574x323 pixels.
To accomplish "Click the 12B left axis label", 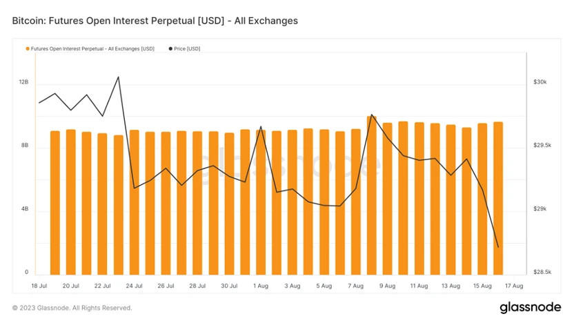I will point(23,82).
